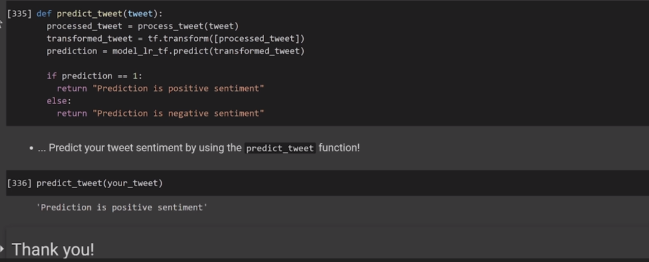Click the [335] cell run indicator
This screenshot has height=262, width=649.
pyautogui.click(x=19, y=14)
